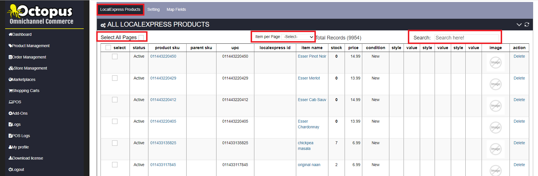Open the Esser Pinot Noir item link
The image size is (538, 176).
click(x=312, y=56)
